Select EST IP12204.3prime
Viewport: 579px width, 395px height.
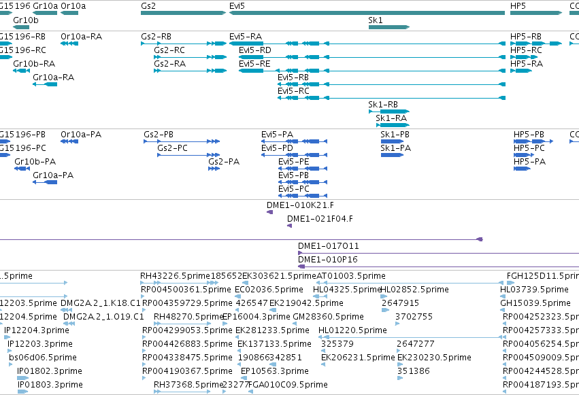pos(5,337)
